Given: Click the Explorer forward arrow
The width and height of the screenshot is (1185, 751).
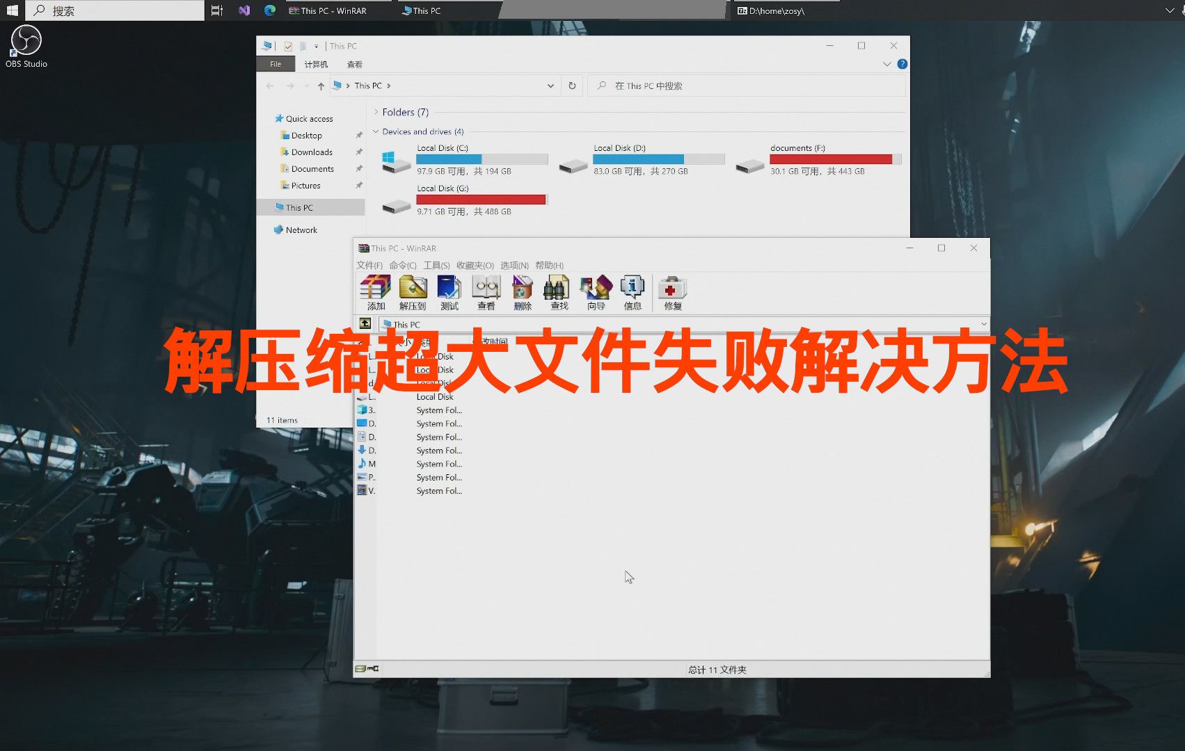Looking at the screenshot, I should 290,86.
